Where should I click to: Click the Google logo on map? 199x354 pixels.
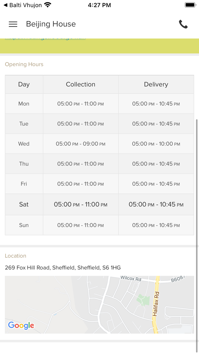coord(21,325)
